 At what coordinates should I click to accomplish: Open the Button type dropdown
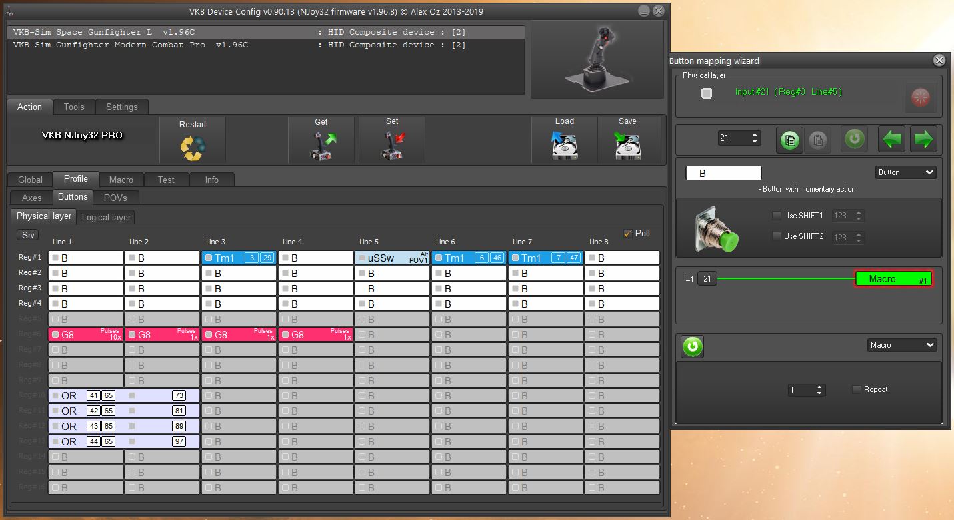point(905,172)
